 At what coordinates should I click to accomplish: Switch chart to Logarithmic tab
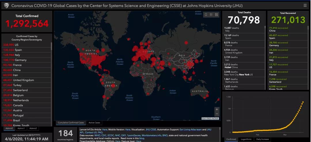coord(246,139)
